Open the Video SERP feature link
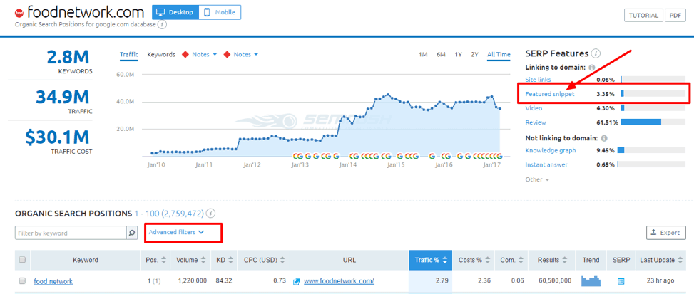 tap(534, 108)
